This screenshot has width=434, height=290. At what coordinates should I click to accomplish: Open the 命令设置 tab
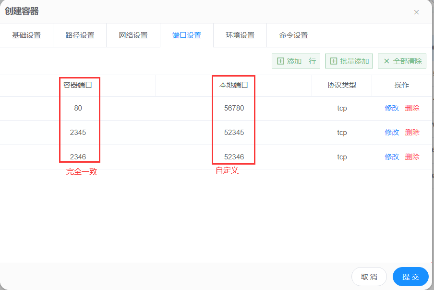(293, 35)
